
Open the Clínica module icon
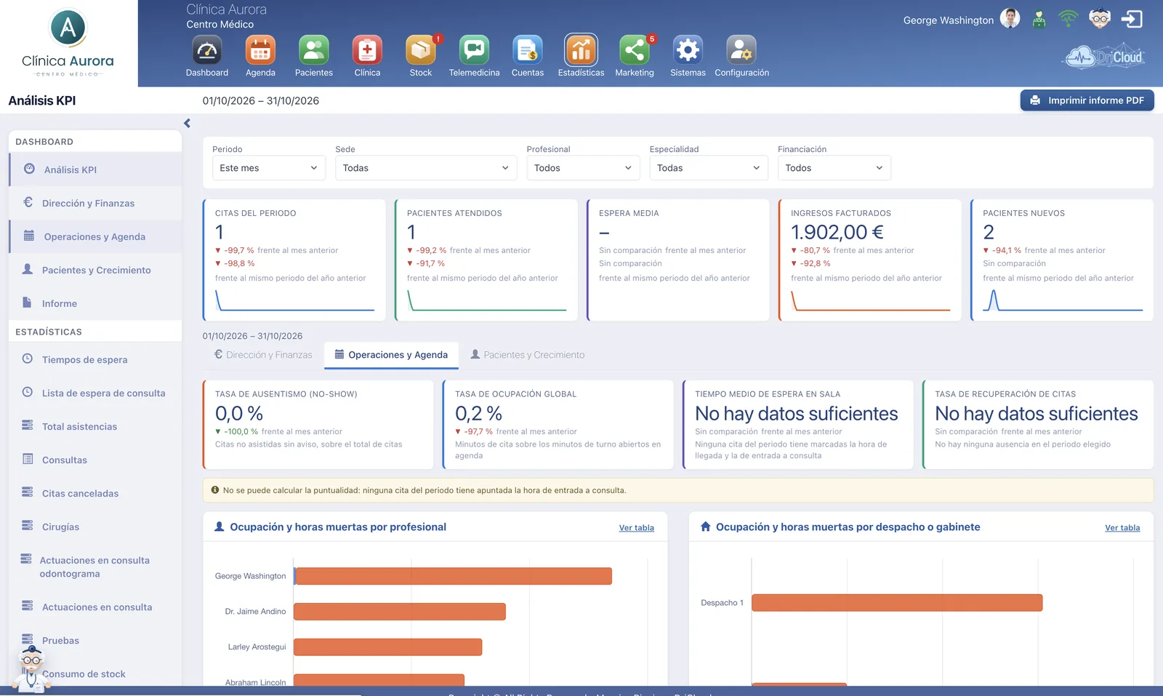367,50
